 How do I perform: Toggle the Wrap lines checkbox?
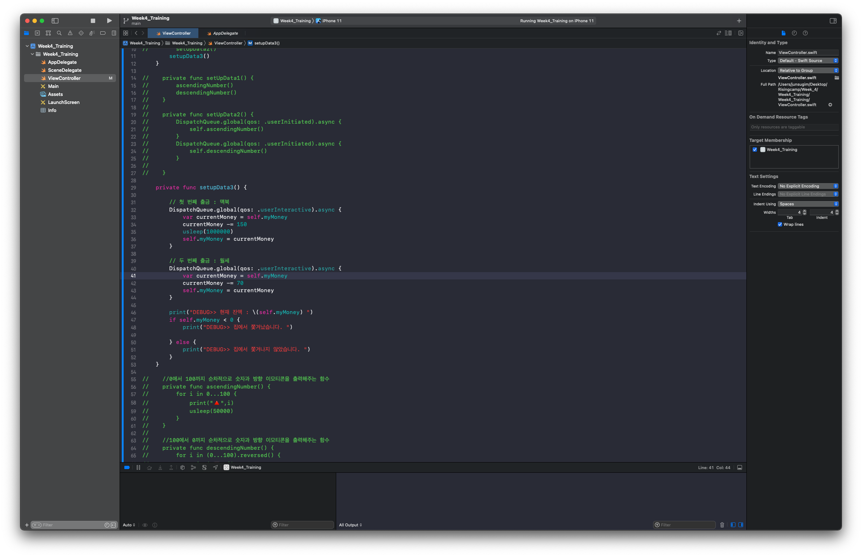pyautogui.click(x=780, y=224)
